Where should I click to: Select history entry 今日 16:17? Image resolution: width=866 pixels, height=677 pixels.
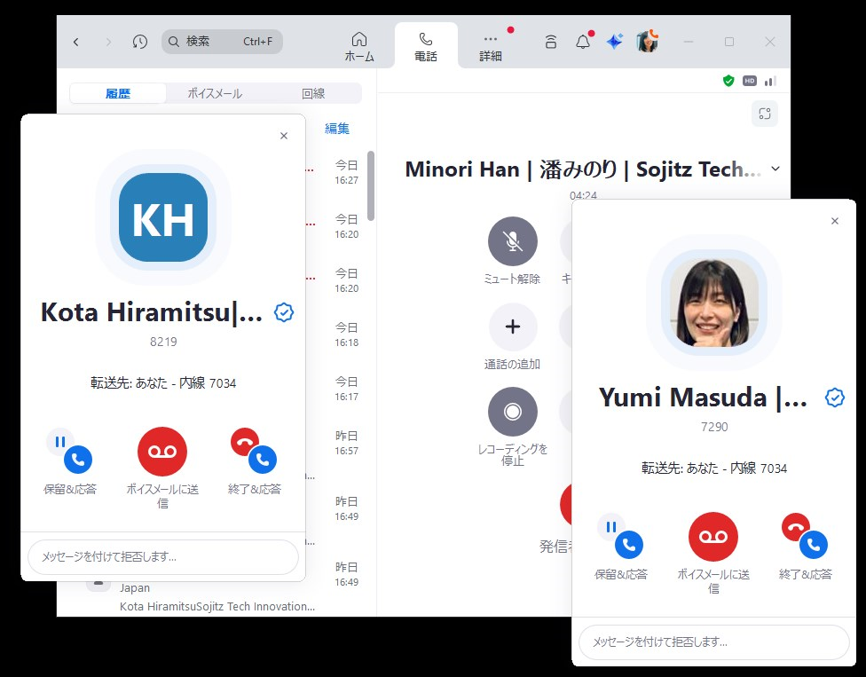pos(347,389)
